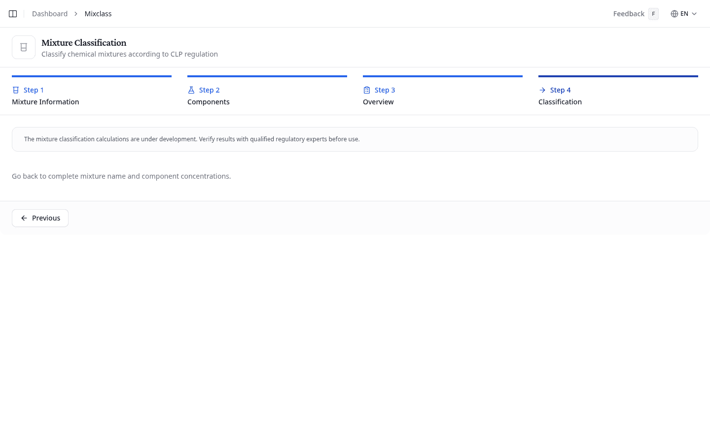
Task: Click the Mixture Classification beaker icon
Action: click(24, 47)
